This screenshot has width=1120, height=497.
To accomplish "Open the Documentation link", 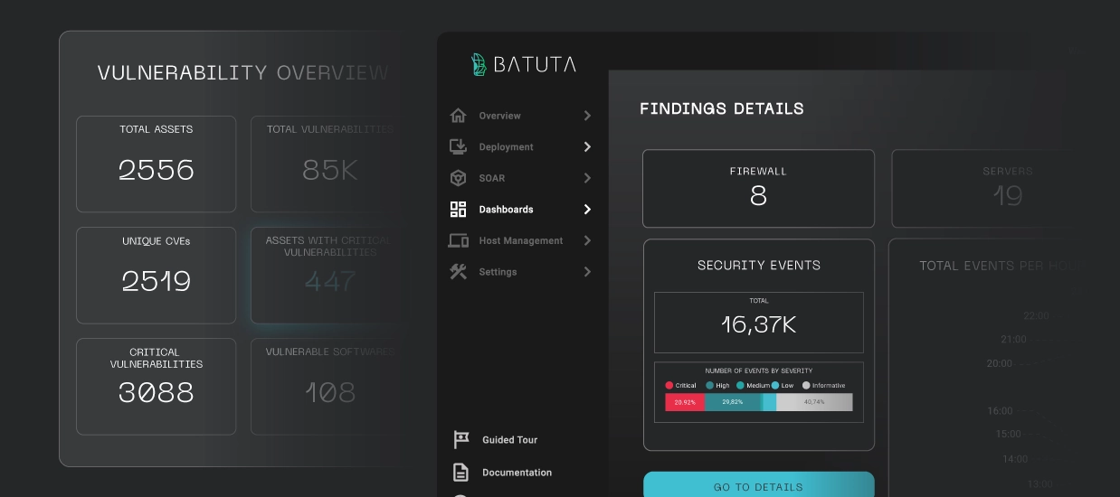I will 517,473.
